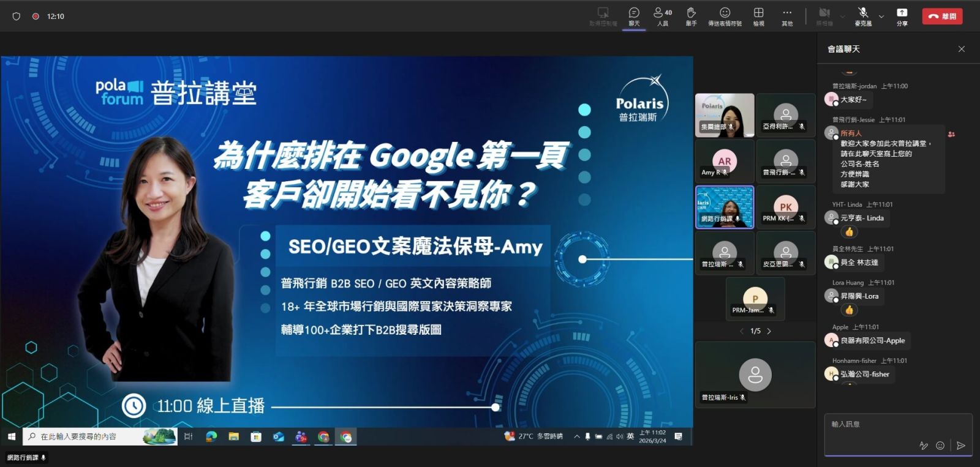Viewport: 980px width, 467px height.
Task: Select the 普拉瑞斯-Iris participant tile
Action: click(x=755, y=375)
